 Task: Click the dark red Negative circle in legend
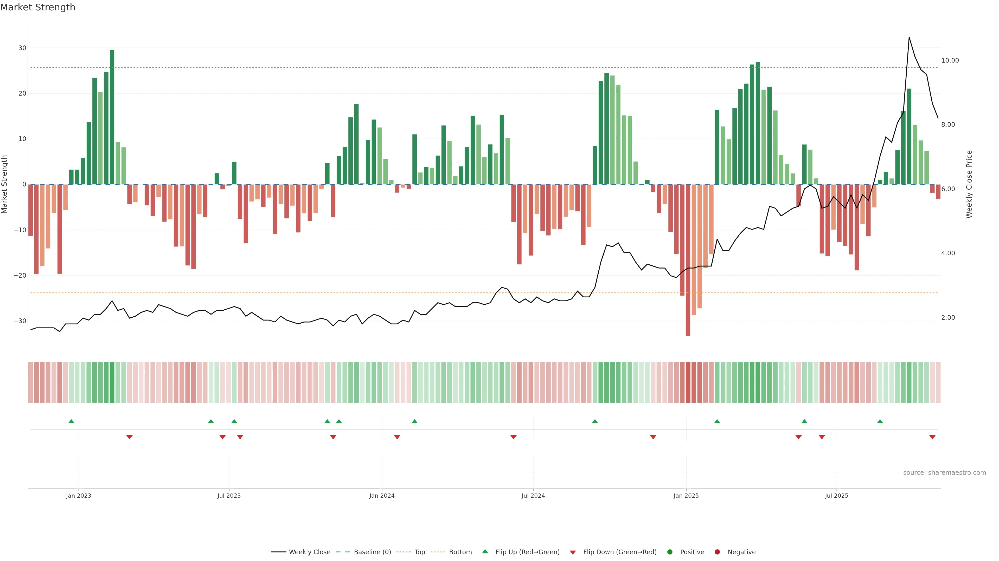(x=717, y=552)
